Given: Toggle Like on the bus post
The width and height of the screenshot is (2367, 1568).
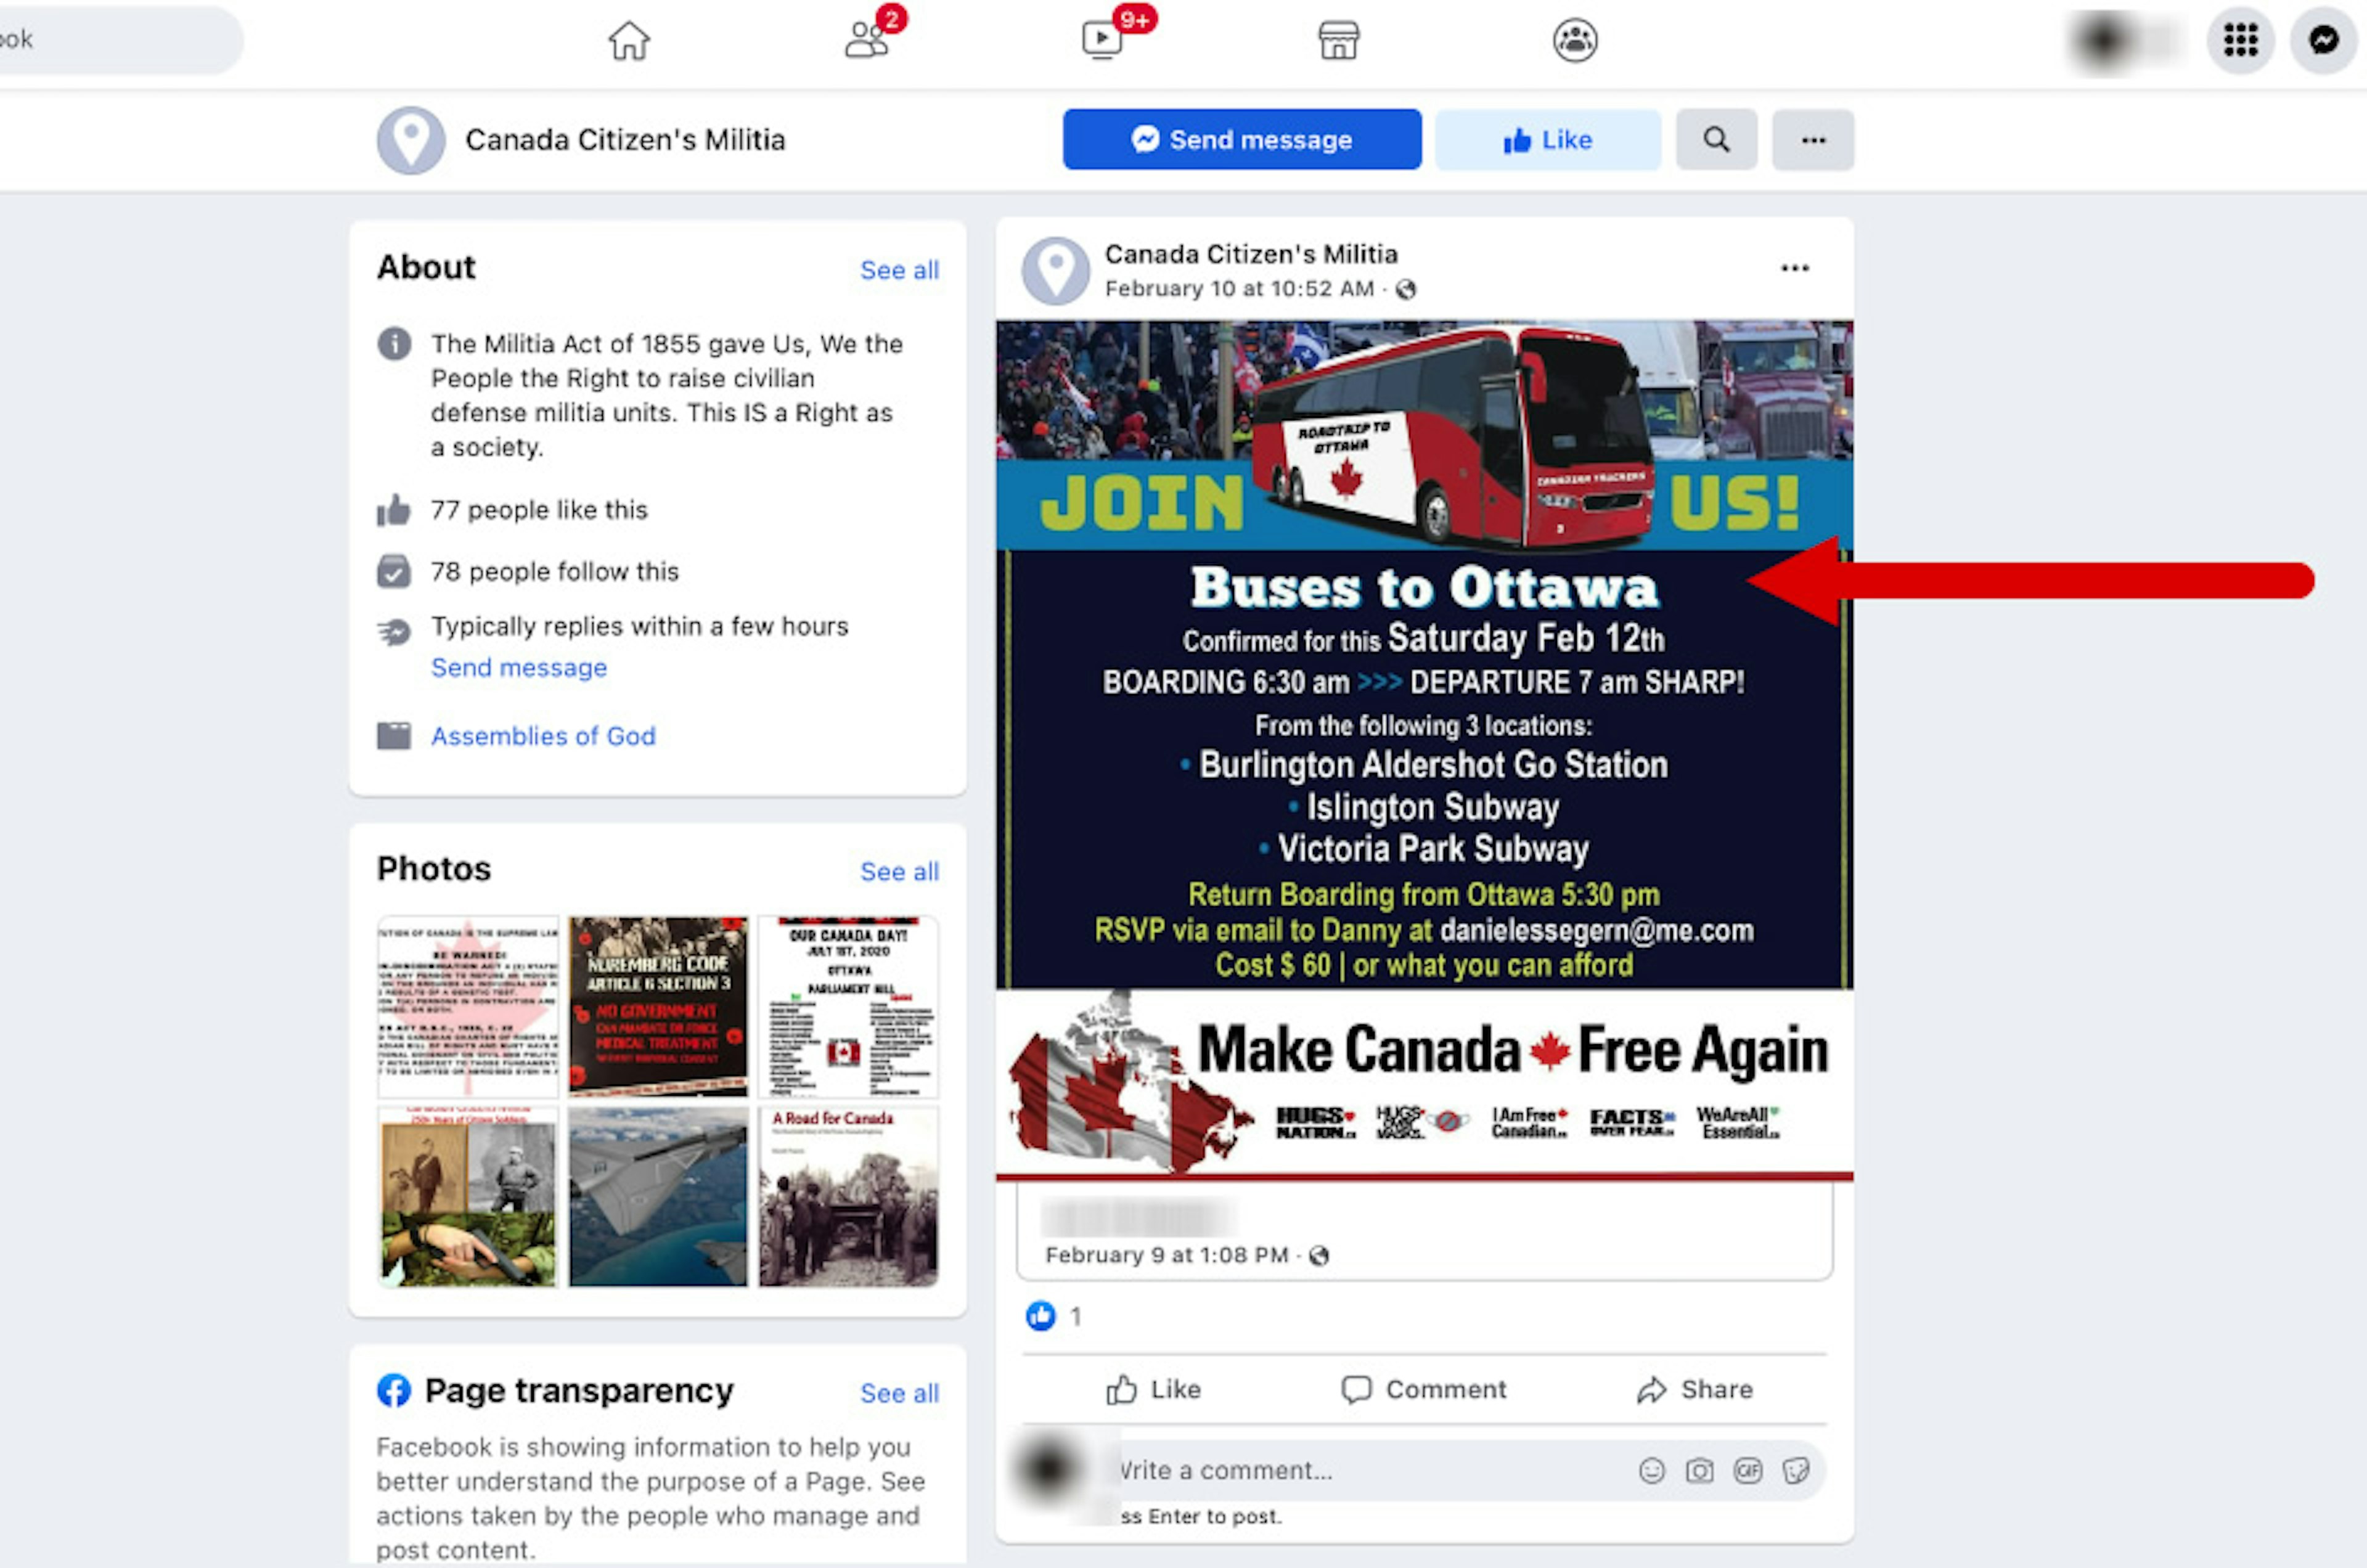Looking at the screenshot, I should pos(1154,1389).
